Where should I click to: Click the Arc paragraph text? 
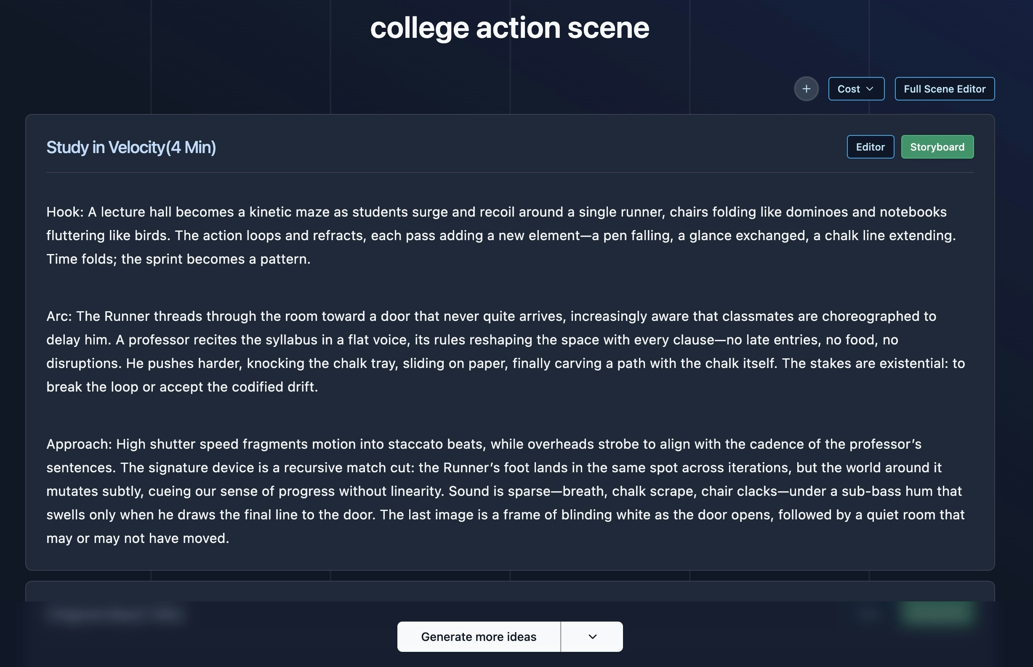498,351
